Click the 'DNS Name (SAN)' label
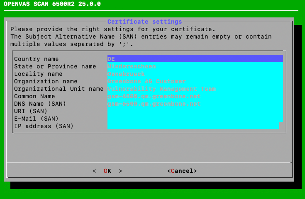This screenshot has height=199, width=305. [x=40, y=104]
